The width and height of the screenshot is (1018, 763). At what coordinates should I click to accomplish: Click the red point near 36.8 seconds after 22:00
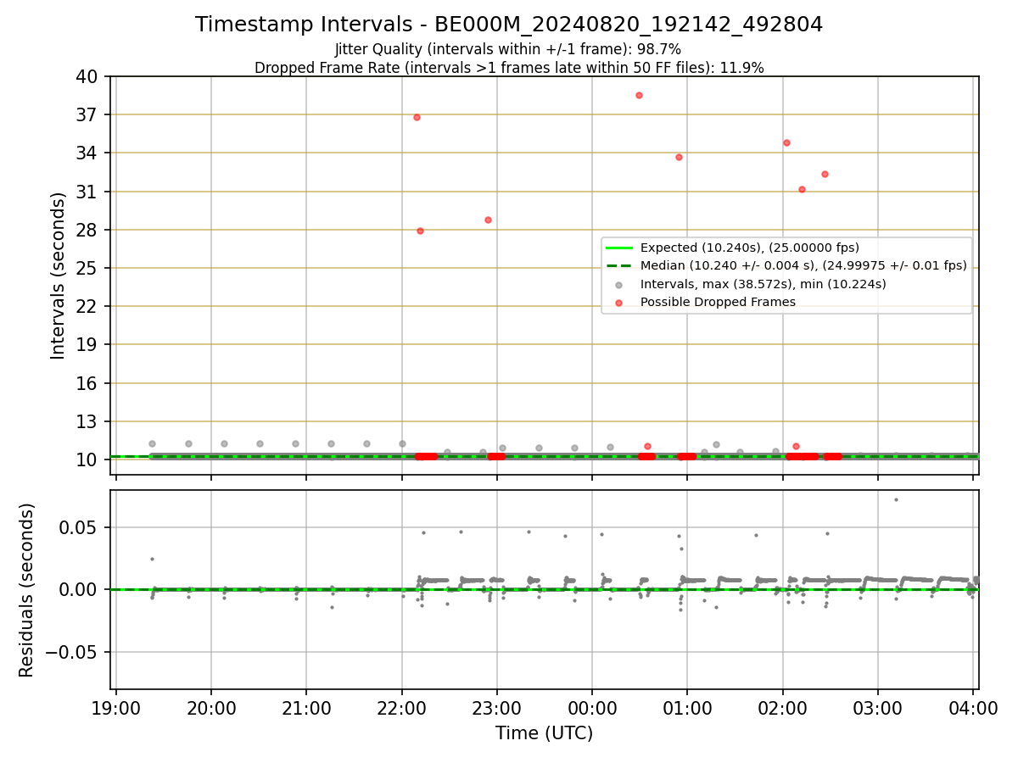pyautogui.click(x=417, y=117)
